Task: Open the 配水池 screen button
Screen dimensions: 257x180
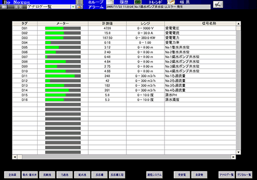Action: coord(82,175)
